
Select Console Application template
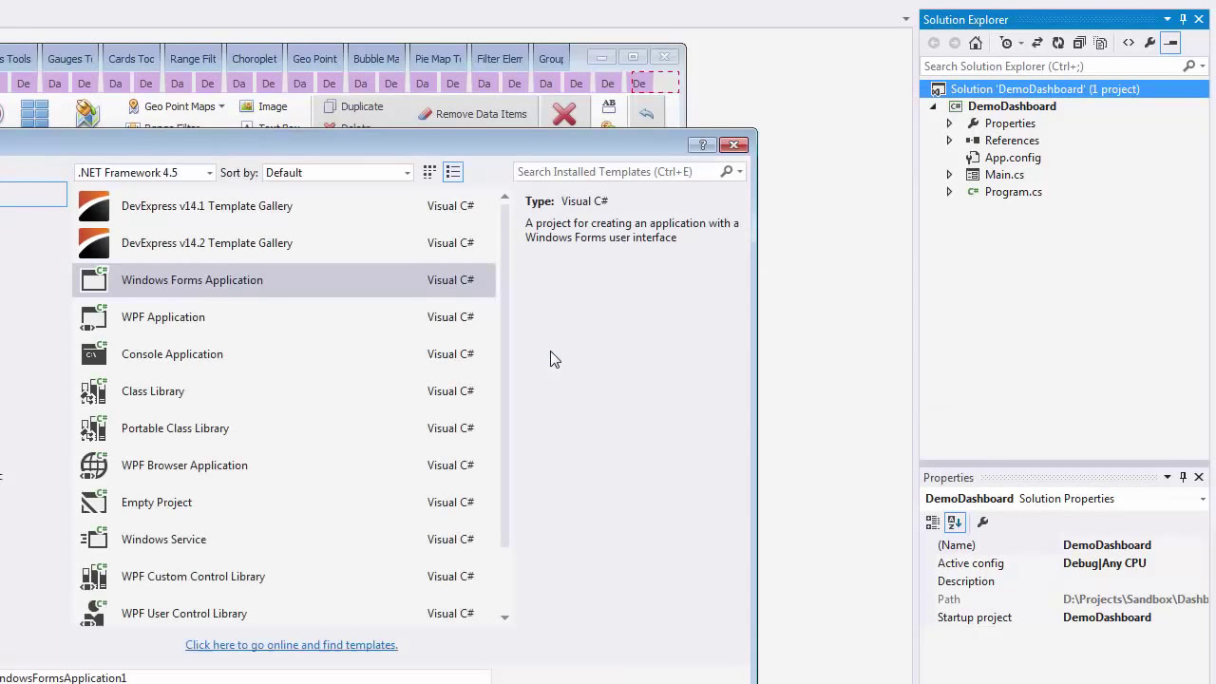[284, 354]
